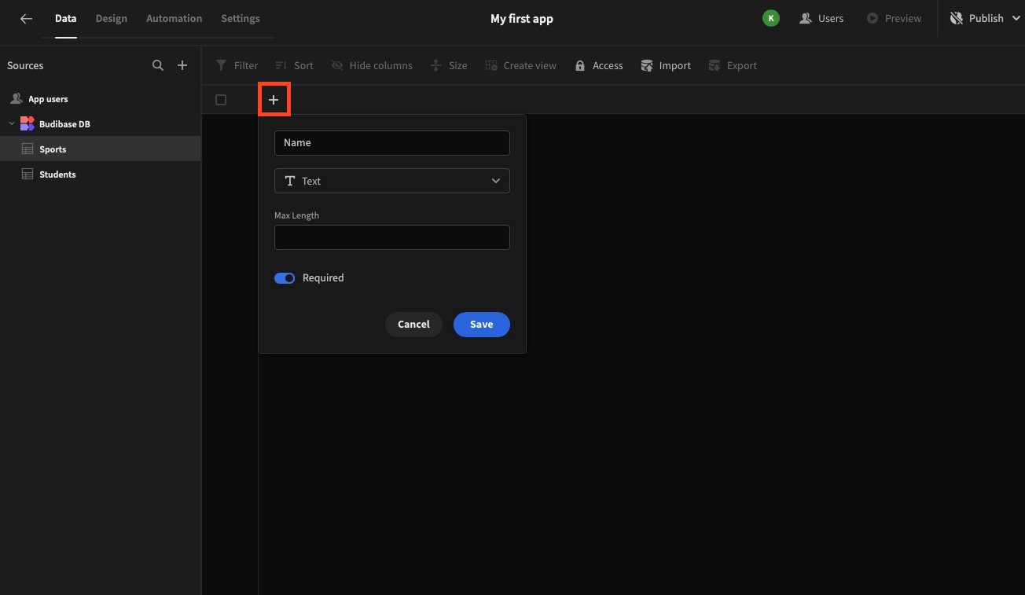Image resolution: width=1025 pixels, height=595 pixels.
Task: Open the column type dropdown showing Text
Action: pos(391,181)
